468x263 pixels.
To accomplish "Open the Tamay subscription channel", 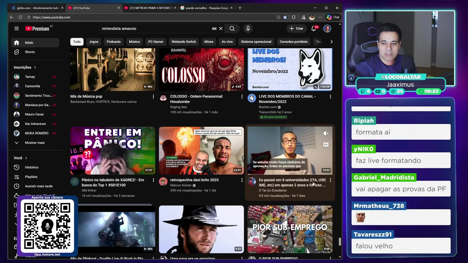I will [35, 77].
